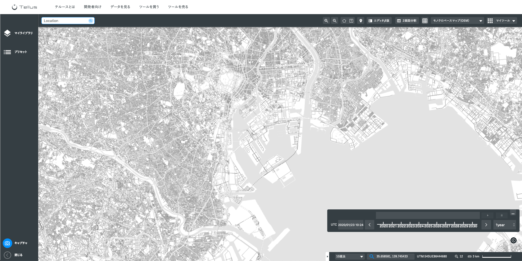Select the text annotation tool
This screenshot has height=261, width=522.
pyautogui.click(x=351, y=21)
